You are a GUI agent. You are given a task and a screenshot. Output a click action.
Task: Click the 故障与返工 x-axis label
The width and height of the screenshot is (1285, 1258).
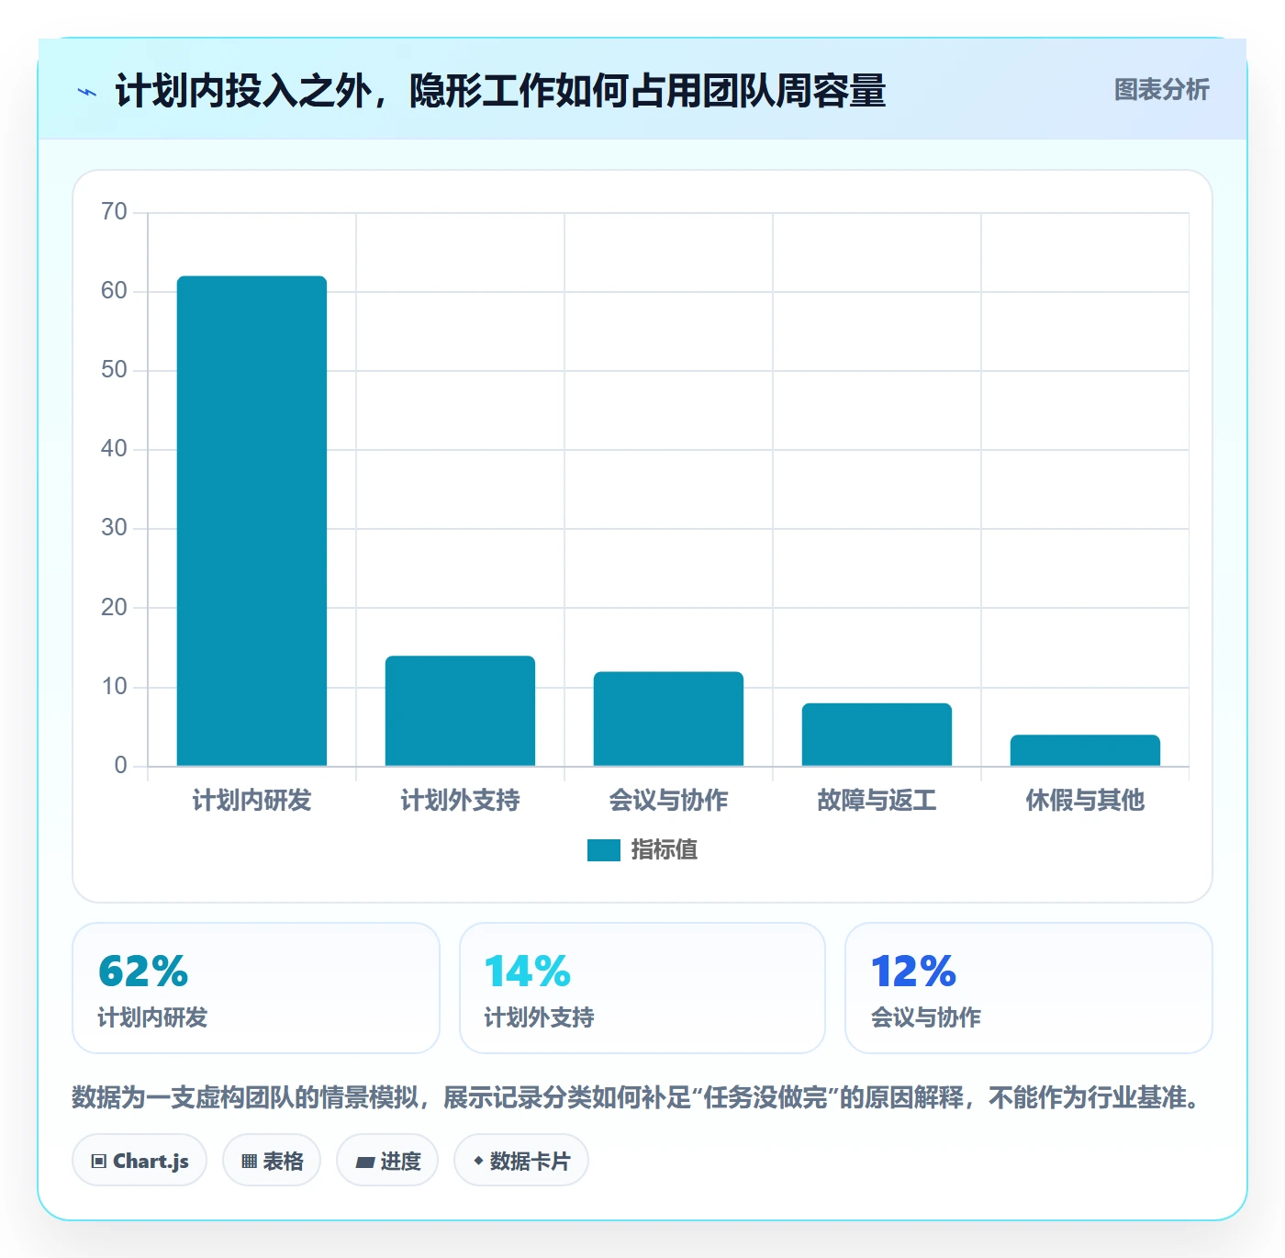[x=877, y=801]
